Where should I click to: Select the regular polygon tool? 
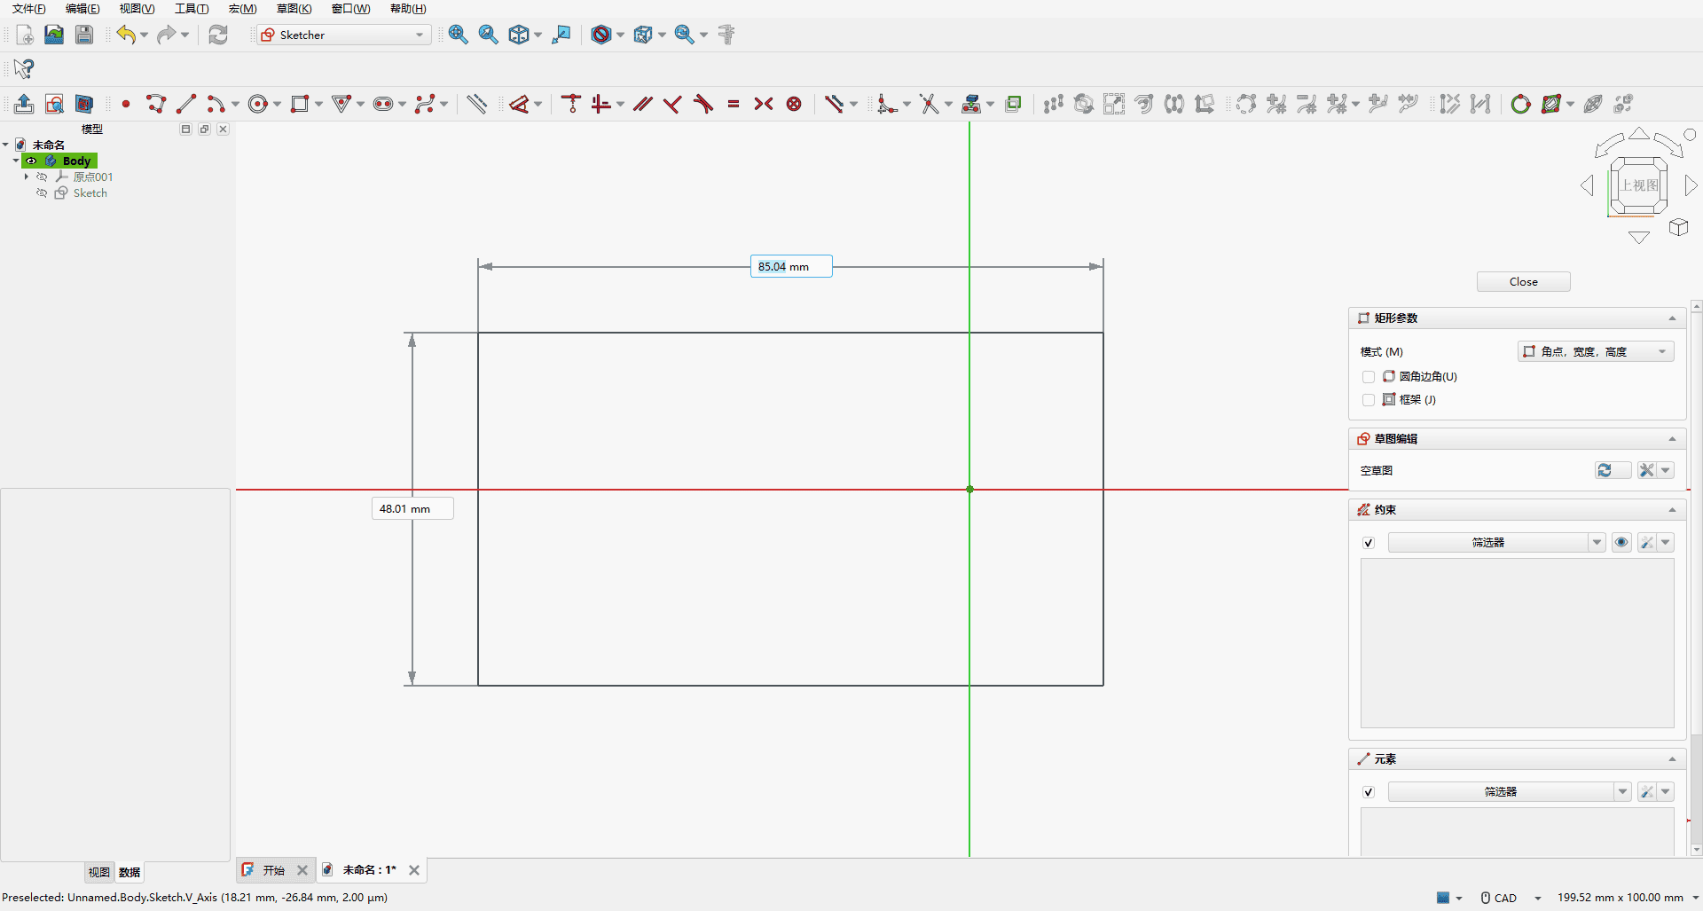tap(341, 104)
